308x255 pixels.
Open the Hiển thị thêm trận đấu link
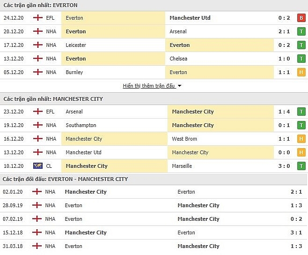(149, 86)
